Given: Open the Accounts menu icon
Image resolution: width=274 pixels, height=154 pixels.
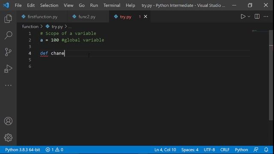Looking at the screenshot, I should coord(8,121).
